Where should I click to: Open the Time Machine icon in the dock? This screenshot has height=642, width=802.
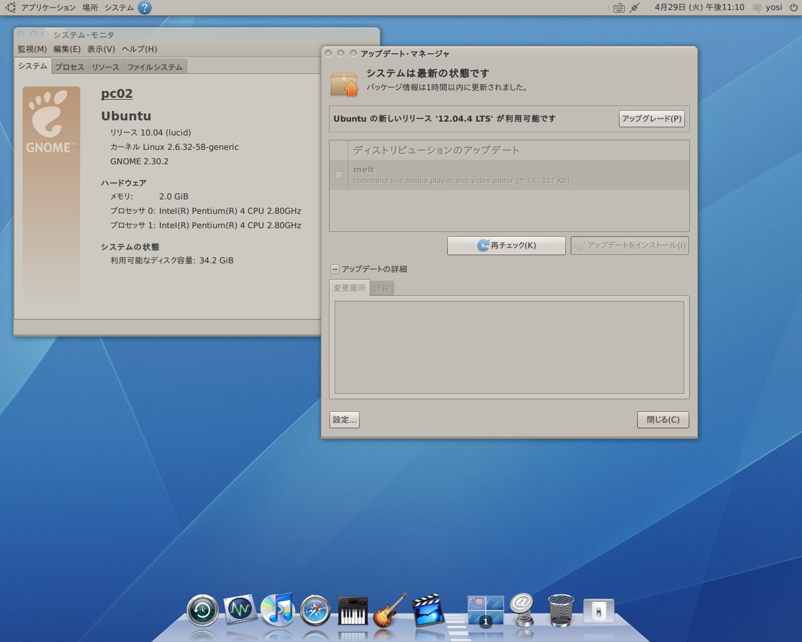click(x=202, y=610)
